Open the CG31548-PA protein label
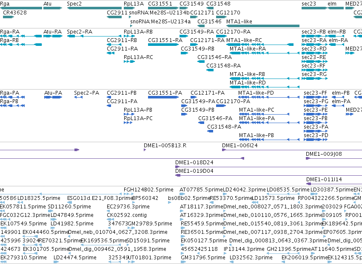This screenshot has height=264, width=362. pyautogui.click(x=224, y=127)
